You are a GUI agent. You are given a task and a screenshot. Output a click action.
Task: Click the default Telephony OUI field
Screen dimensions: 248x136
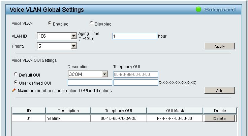(135, 74)
